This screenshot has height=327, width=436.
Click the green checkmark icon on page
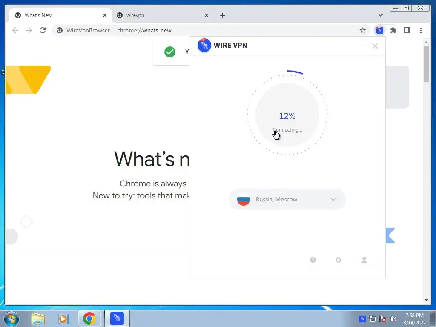(169, 52)
